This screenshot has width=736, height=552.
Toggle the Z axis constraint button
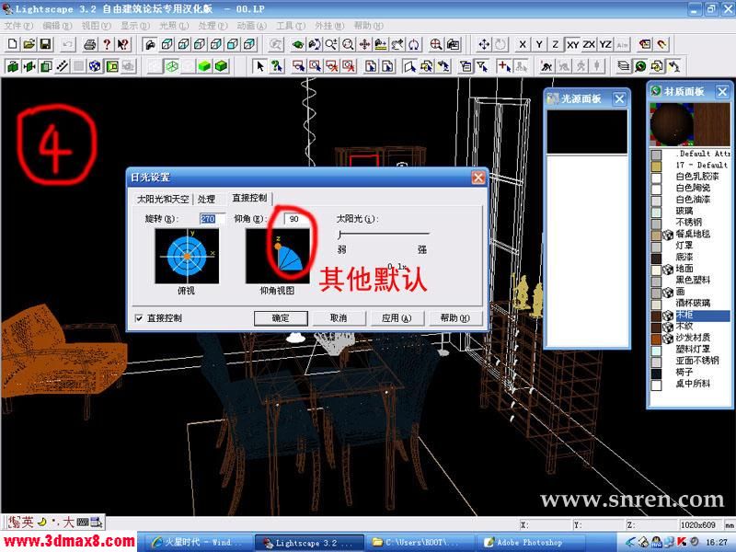coord(556,44)
